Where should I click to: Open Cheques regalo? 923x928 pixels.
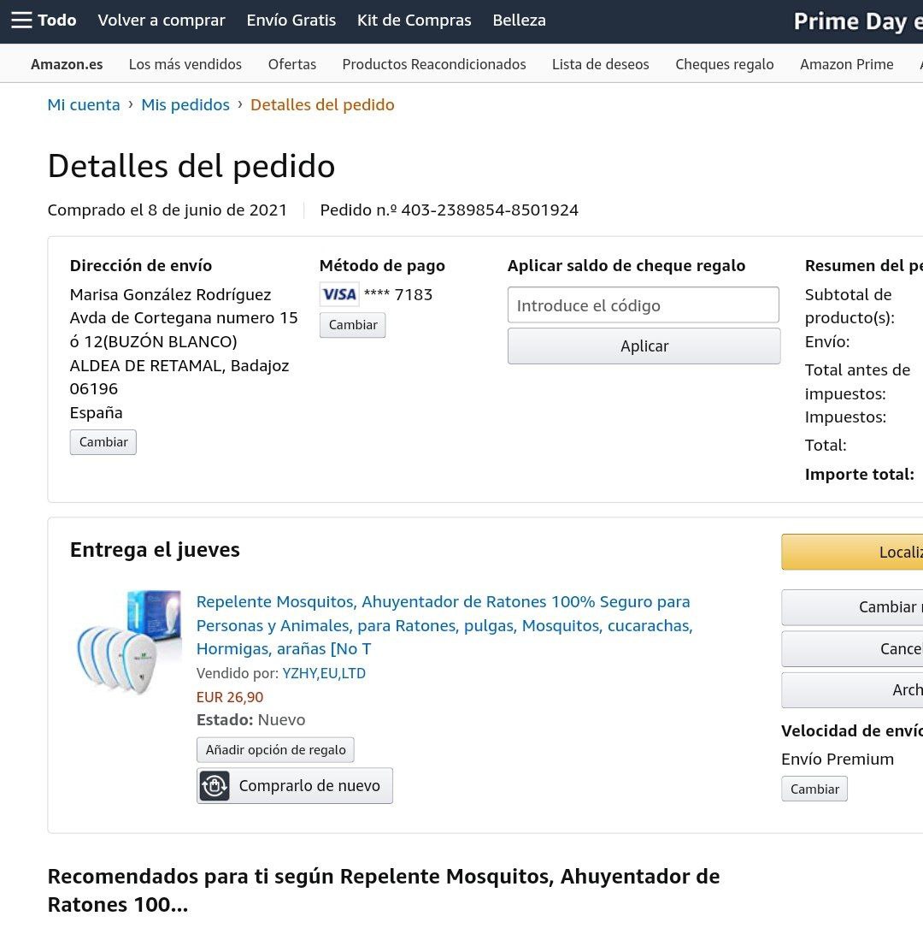pos(725,64)
